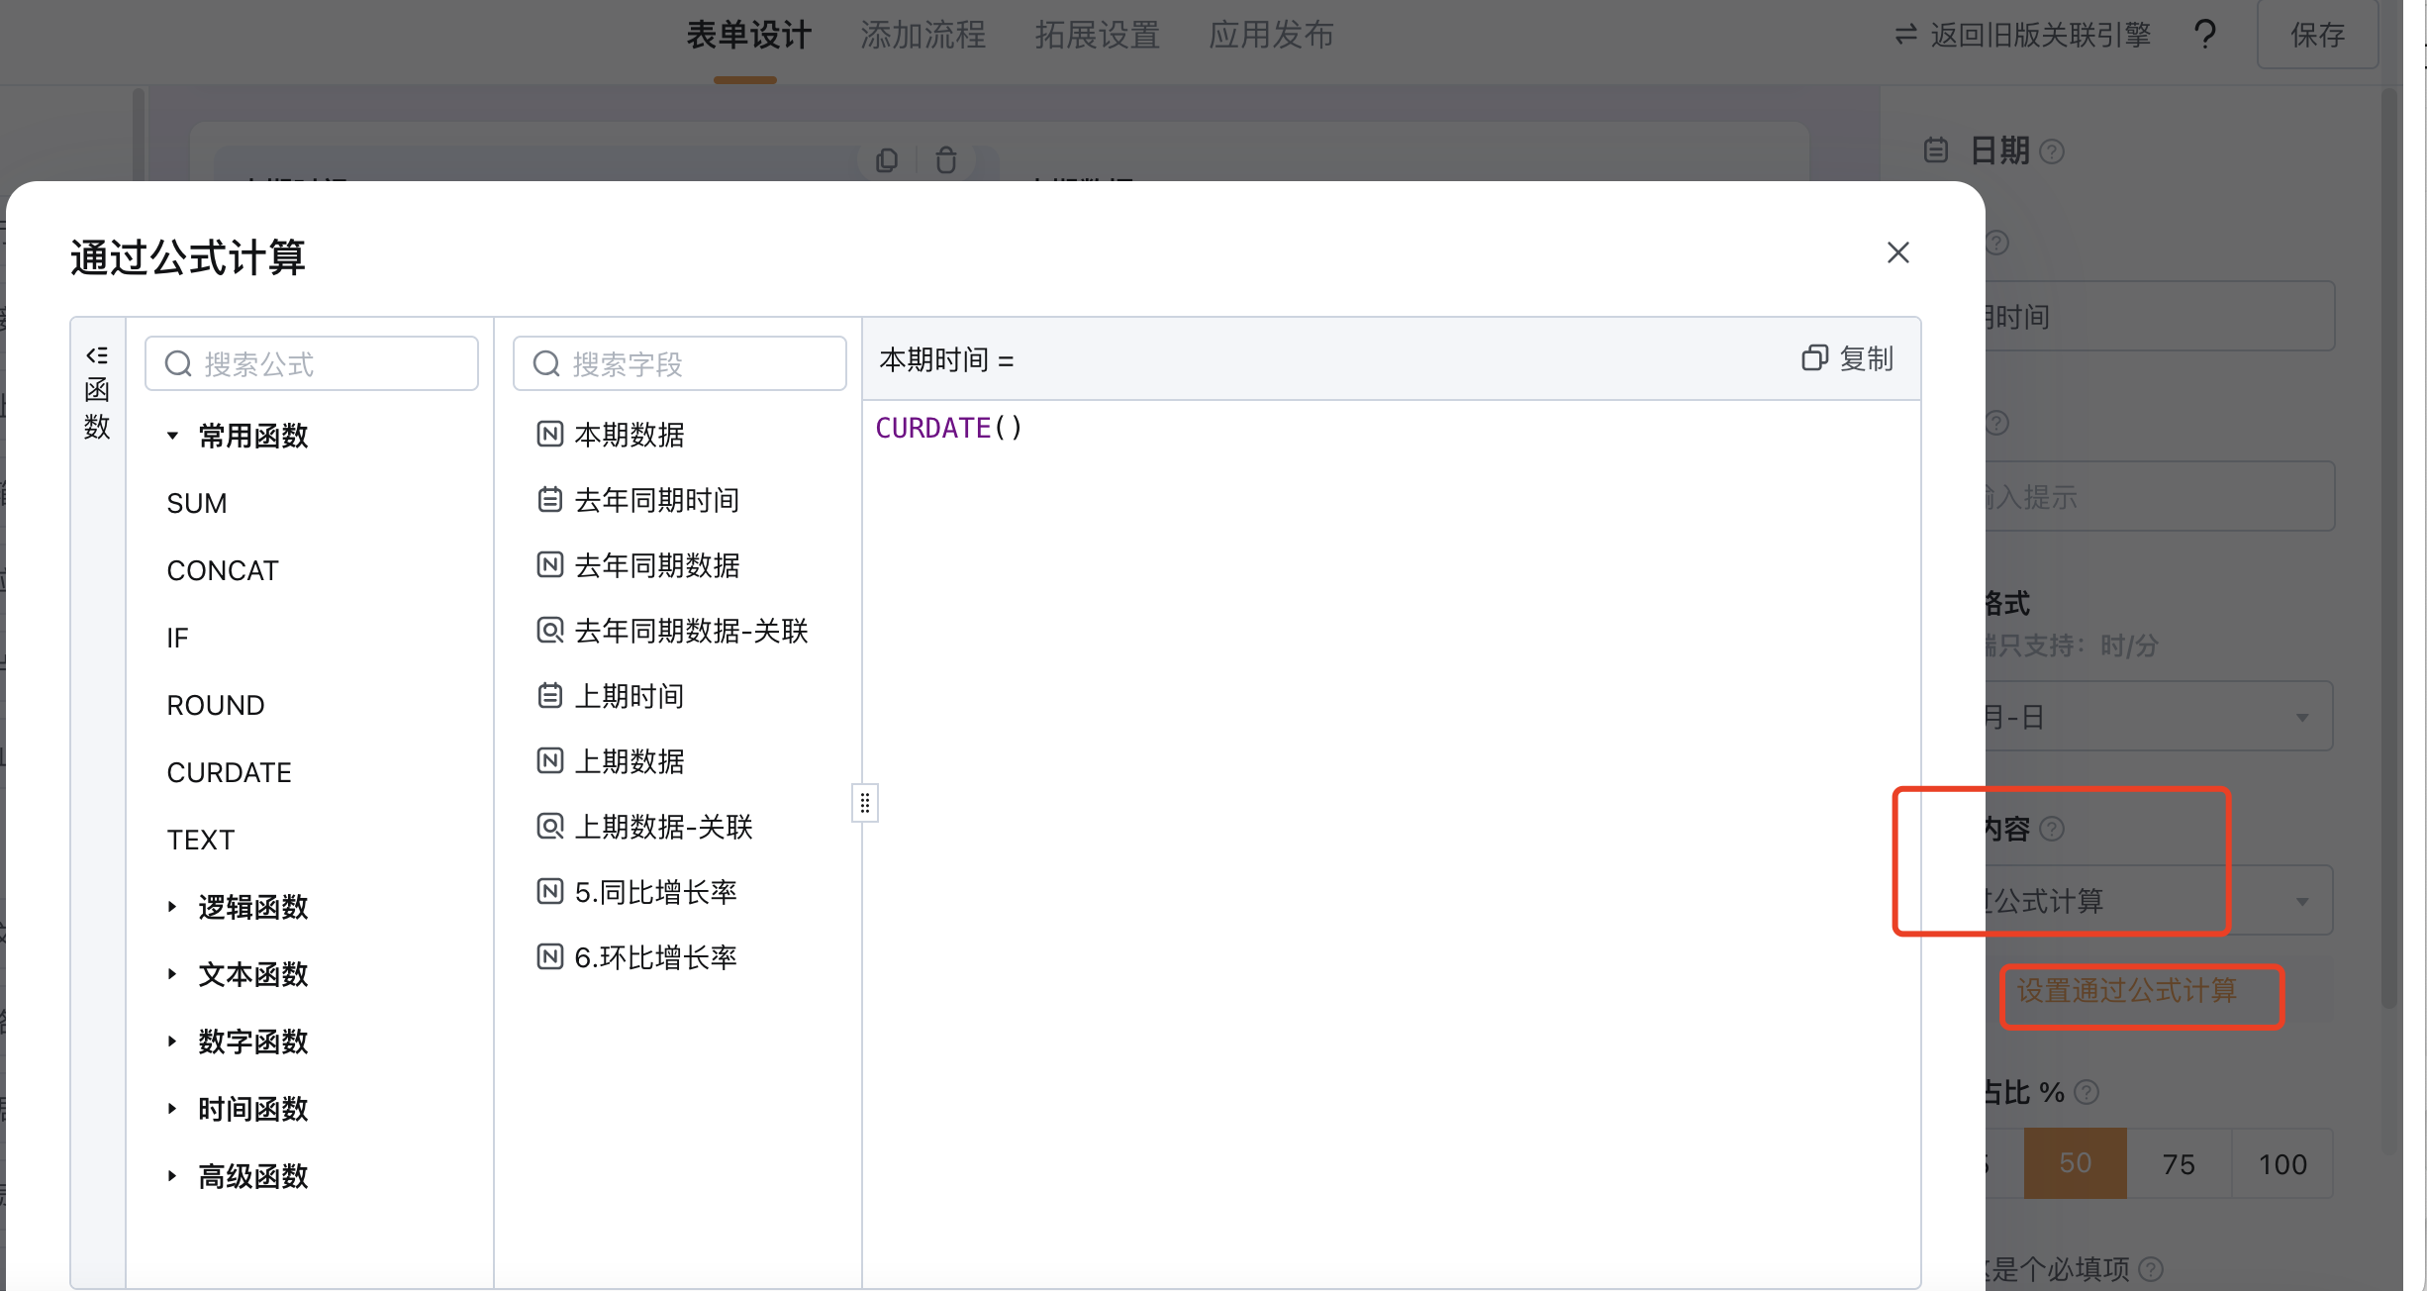This screenshot has height=1291, width=2427.
Task: Insert CURDATE from function list
Action: (x=229, y=772)
